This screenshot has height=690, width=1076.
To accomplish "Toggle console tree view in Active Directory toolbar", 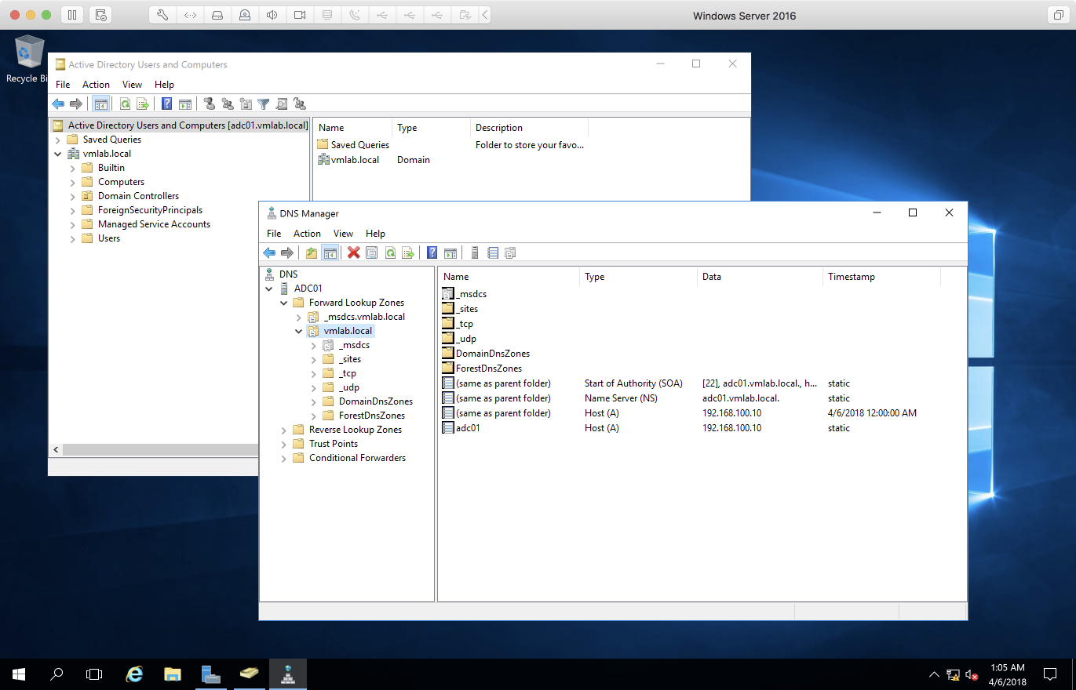I will (101, 104).
